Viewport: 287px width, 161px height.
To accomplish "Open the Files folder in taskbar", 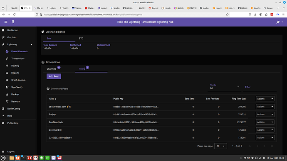I will tap(12, 158).
